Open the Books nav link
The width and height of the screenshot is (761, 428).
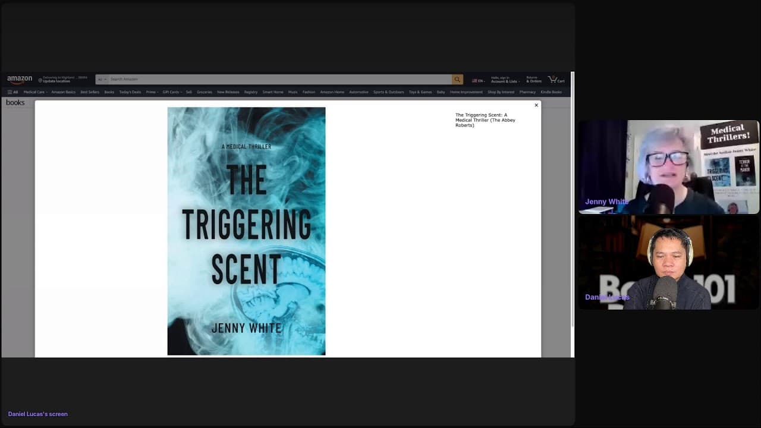pos(109,92)
